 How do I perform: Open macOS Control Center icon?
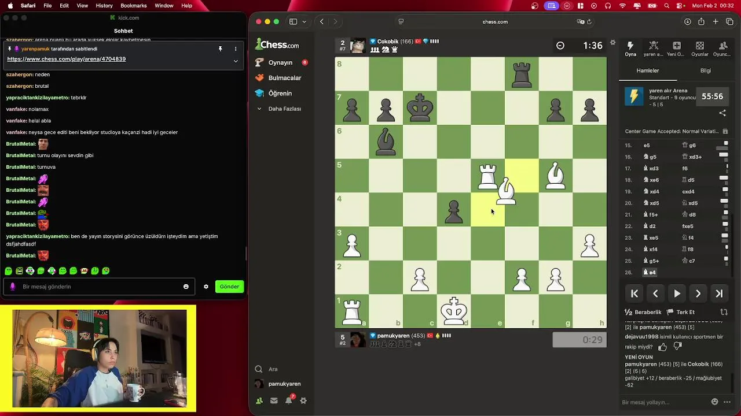679,5
